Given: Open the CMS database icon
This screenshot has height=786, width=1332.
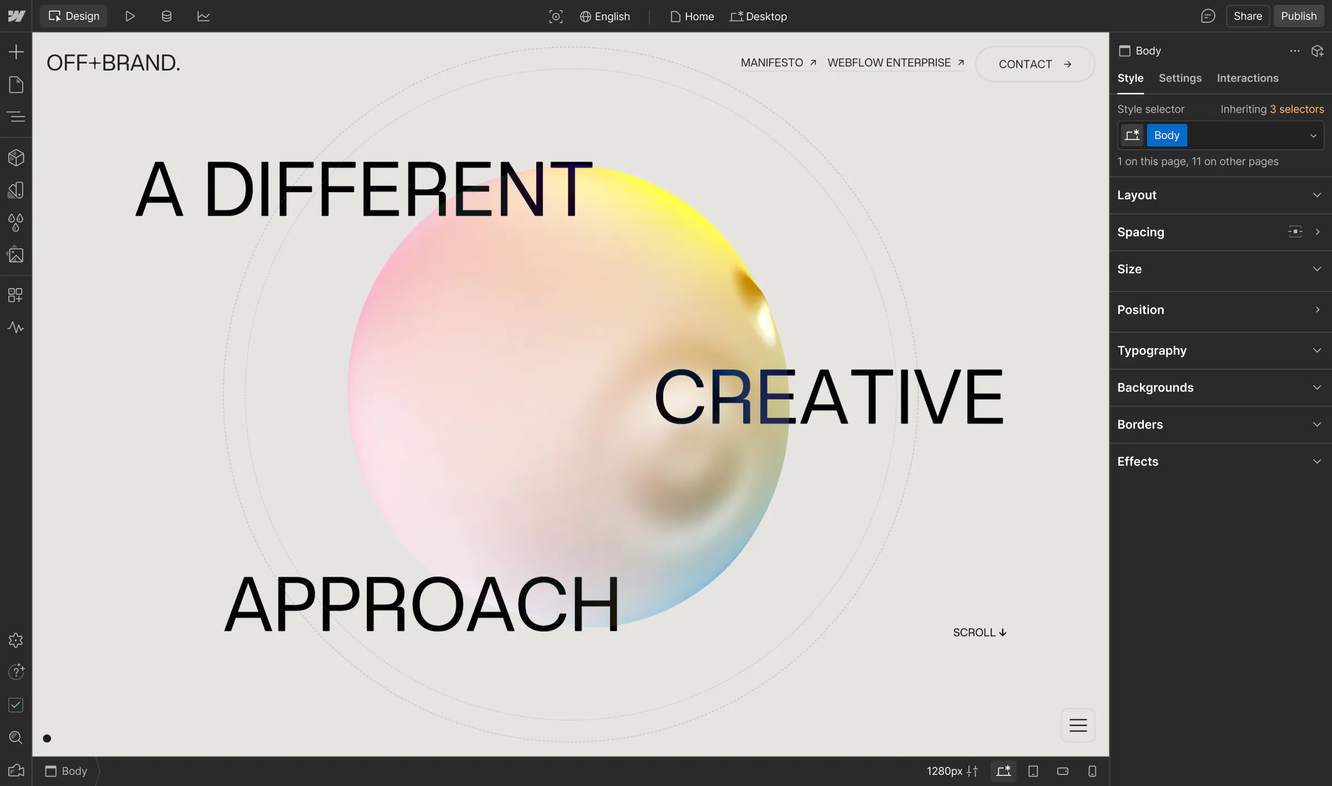Looking at the screenshot, I should [167, 16].
